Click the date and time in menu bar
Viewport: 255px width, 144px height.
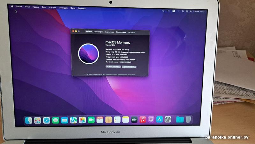pyautogui.click(x=197, y=11)
